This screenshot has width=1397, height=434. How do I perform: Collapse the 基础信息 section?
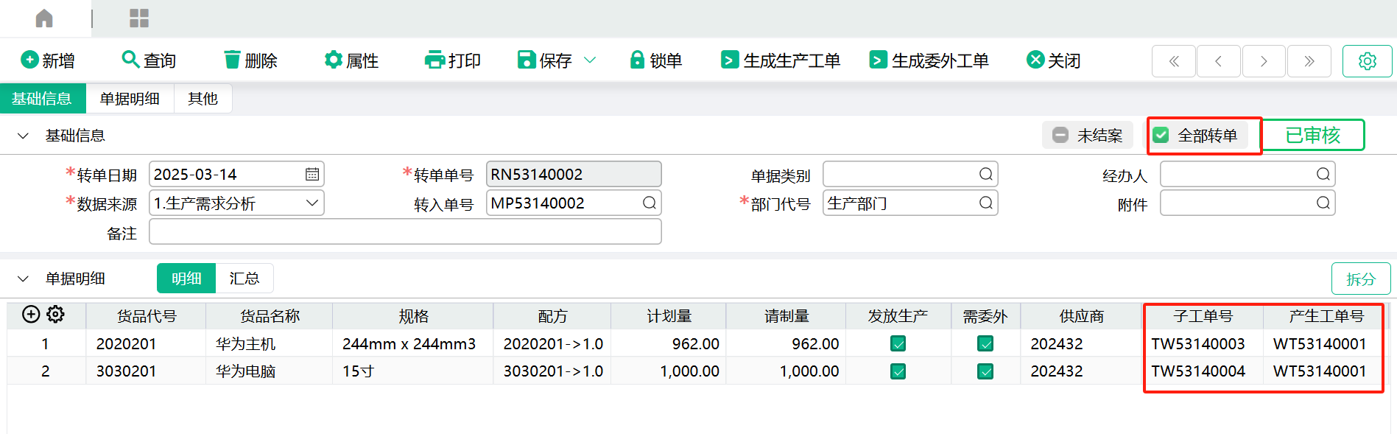tap(23, 136)
